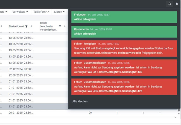Viewport: 181px width, 125px height.
Task: Click the vertical scrollbar down arrow
Action: 179,114
